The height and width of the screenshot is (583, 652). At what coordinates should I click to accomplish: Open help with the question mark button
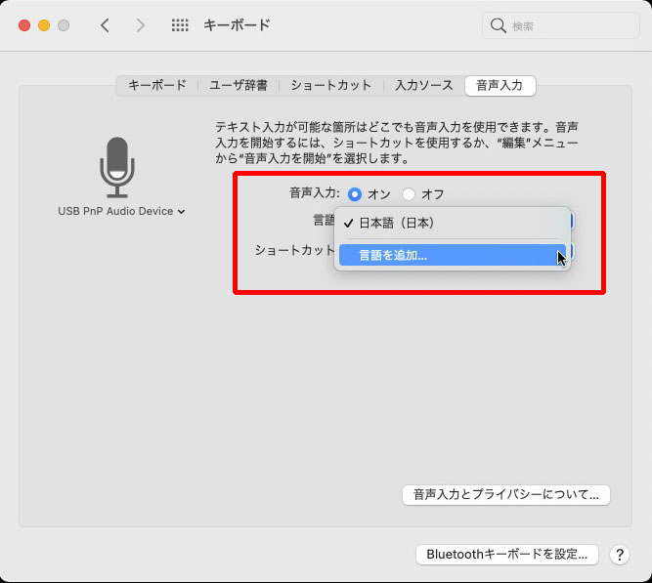620,555
